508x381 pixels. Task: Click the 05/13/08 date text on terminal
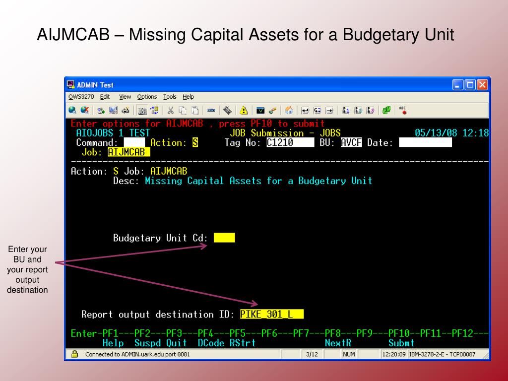(x=436, y=133)
